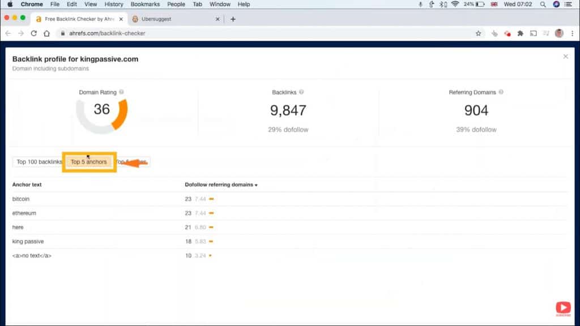Open the Chrome application menu
This screenshot has width=580, height=326.
32,5
